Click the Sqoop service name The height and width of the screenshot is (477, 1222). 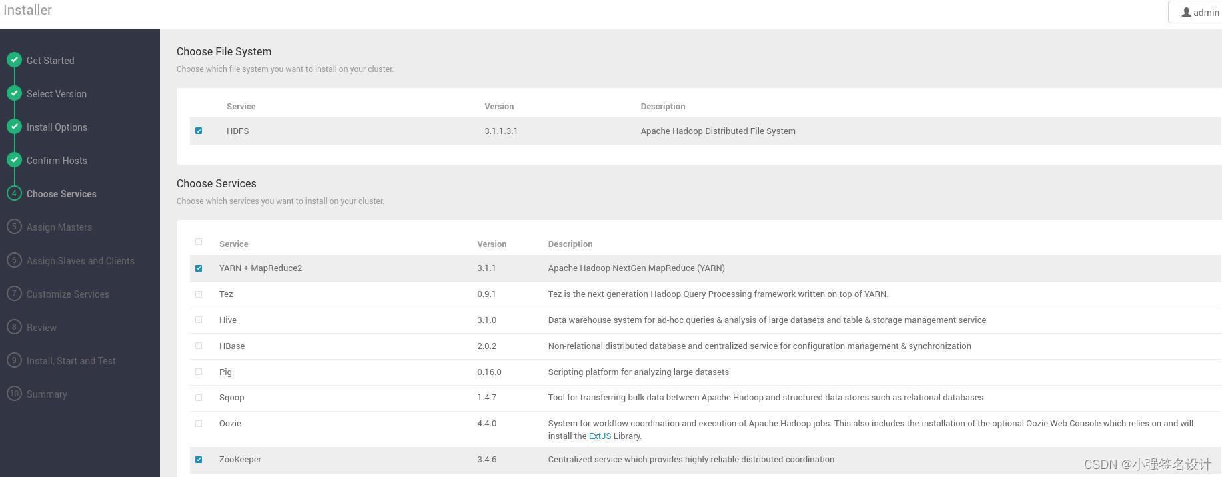point(231,398)
